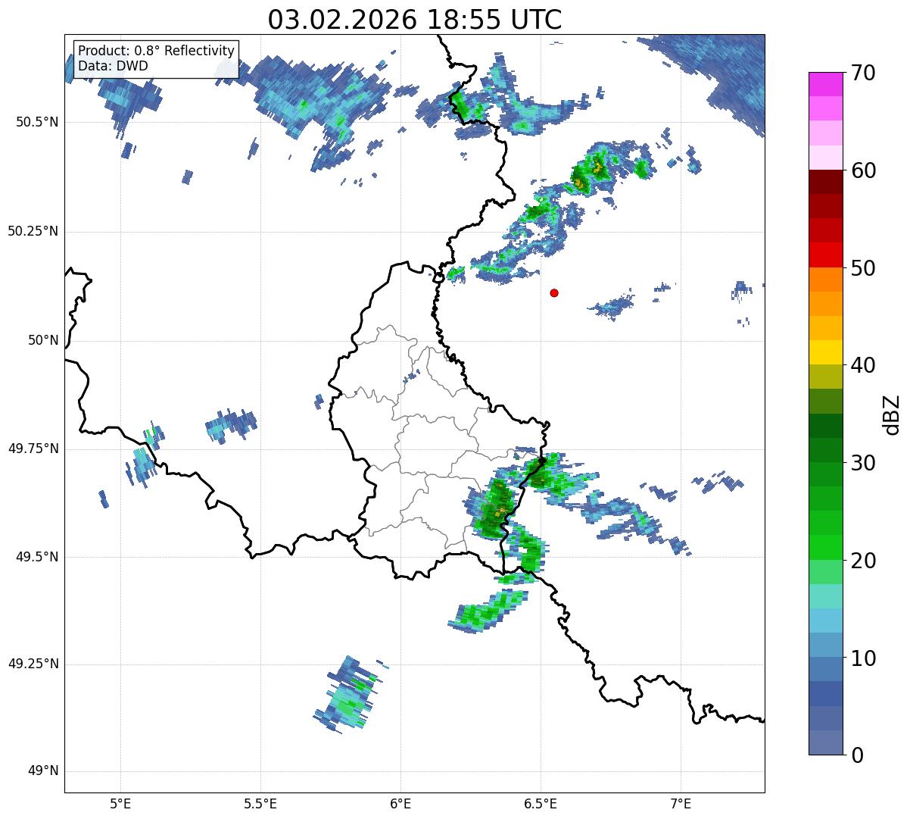
Task: Click the colorbar tick label 60
Action: pos(862,171)
